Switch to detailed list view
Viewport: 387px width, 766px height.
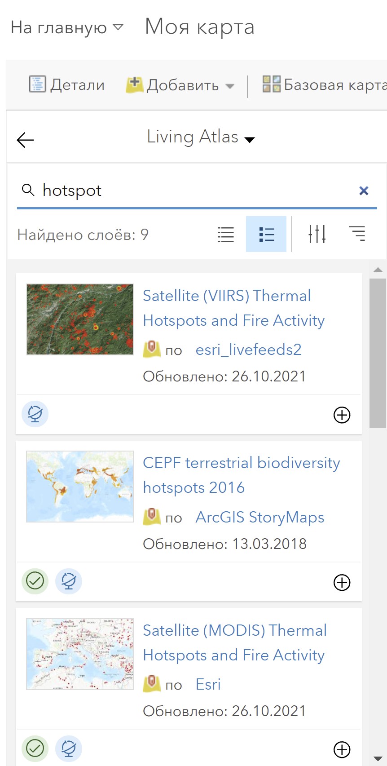click(x=266, y=234)
